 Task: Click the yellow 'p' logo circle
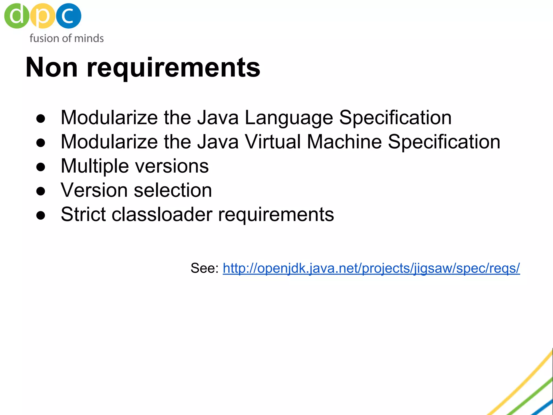[42, 16]
